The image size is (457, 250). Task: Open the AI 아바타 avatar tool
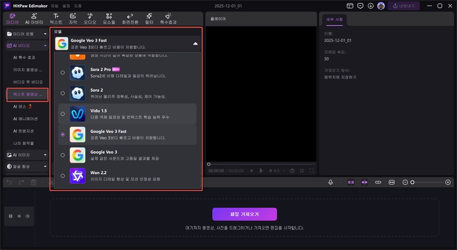click(34, 19)
